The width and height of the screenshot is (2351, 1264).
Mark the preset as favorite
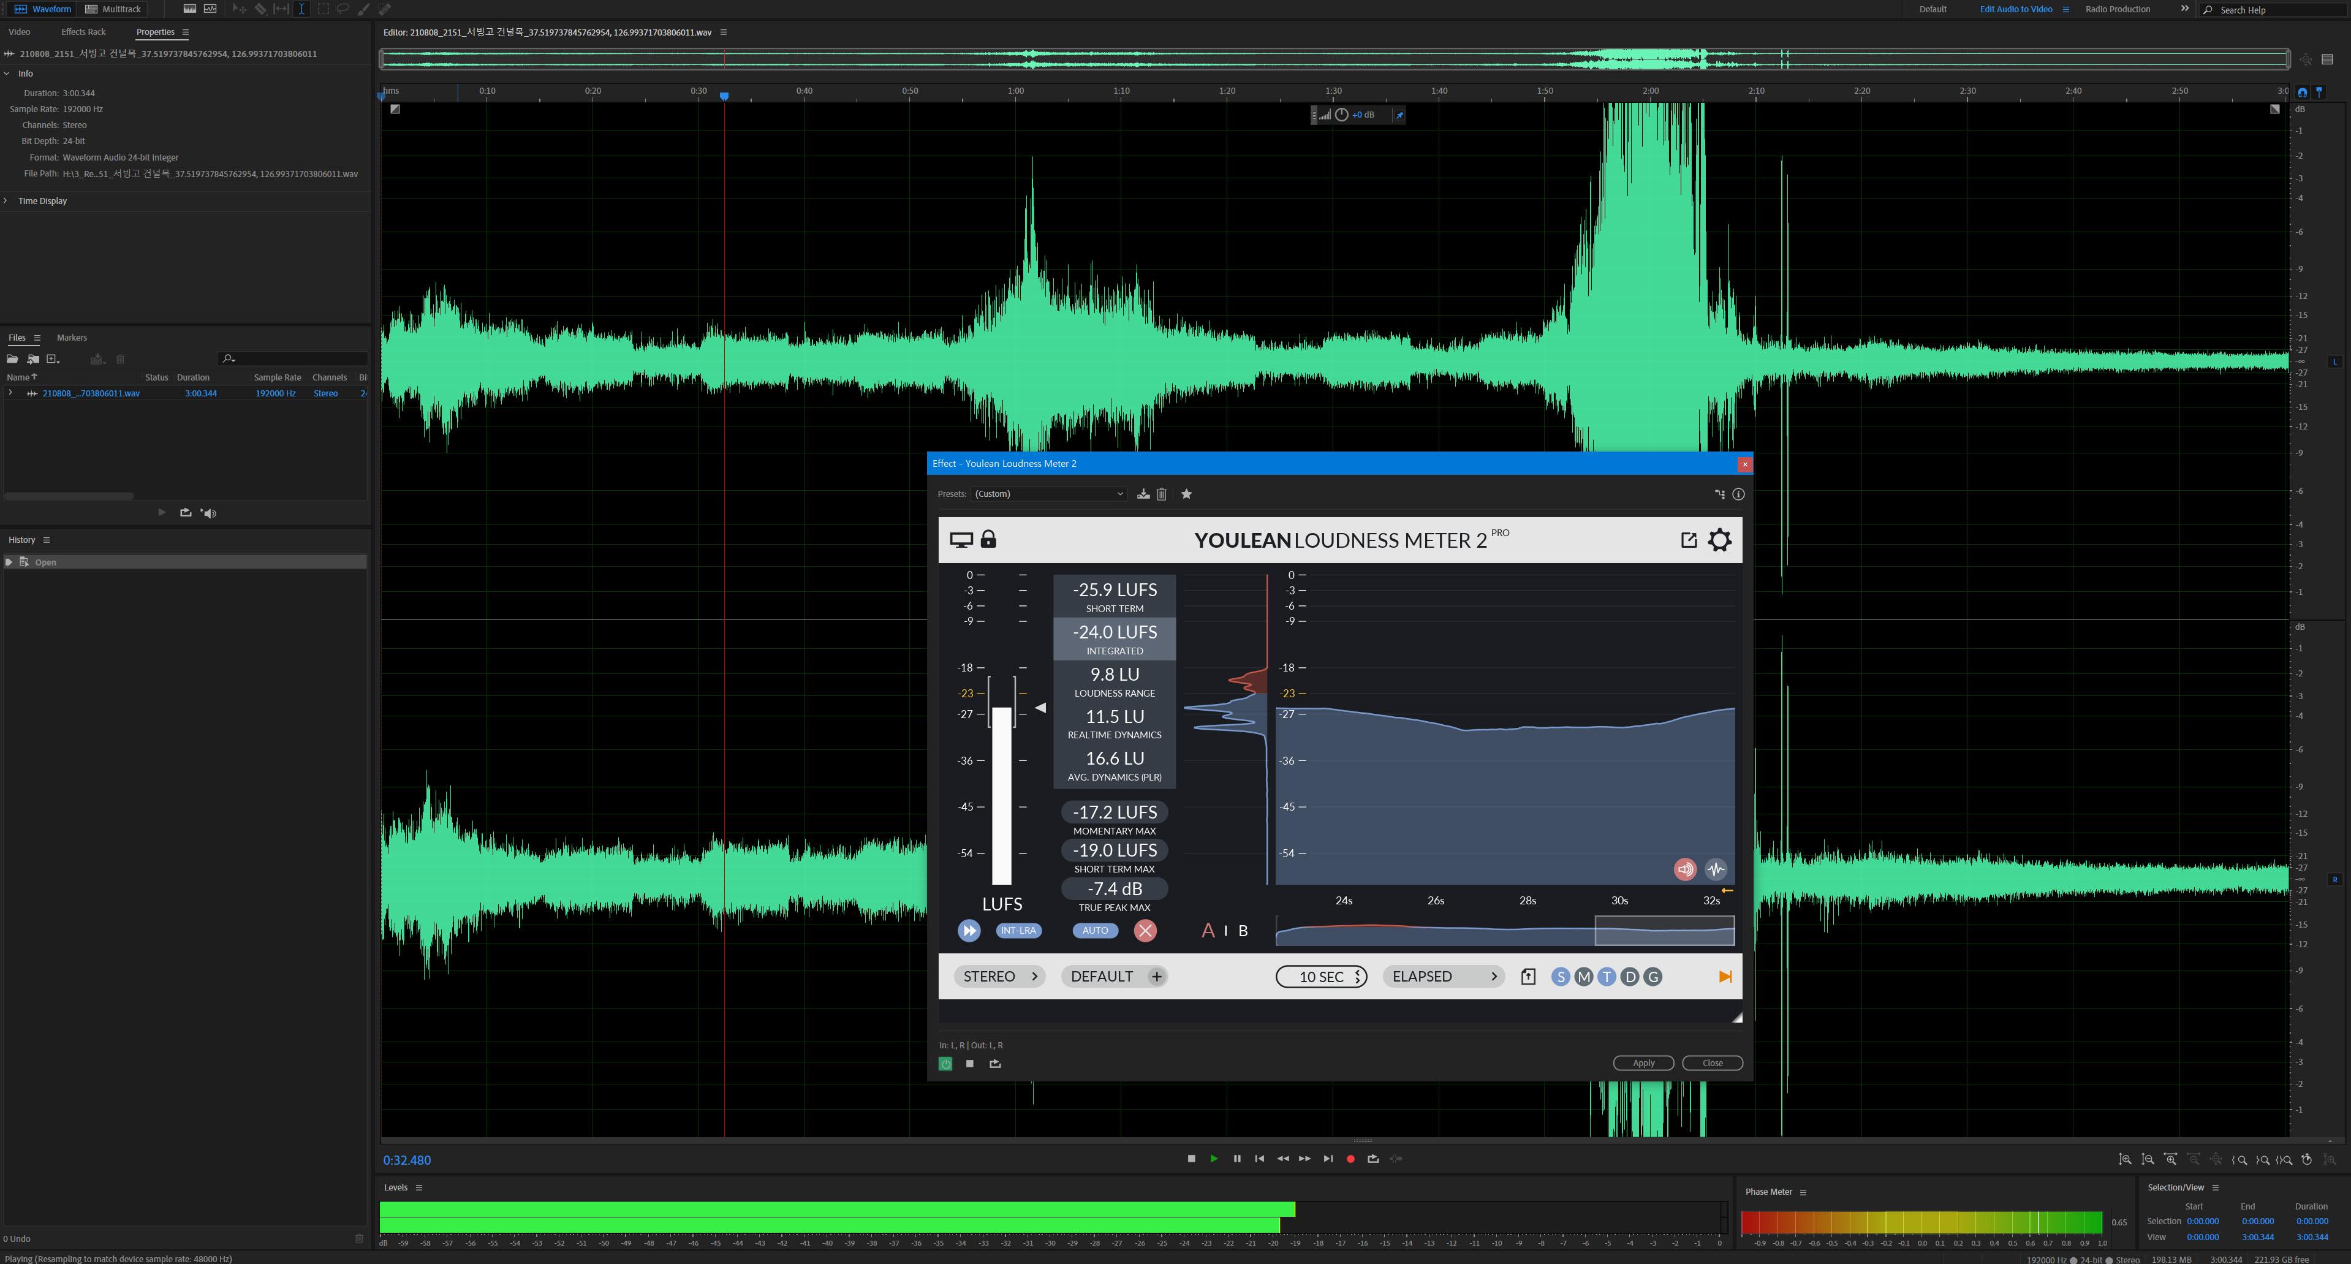tap(1186, 494)
